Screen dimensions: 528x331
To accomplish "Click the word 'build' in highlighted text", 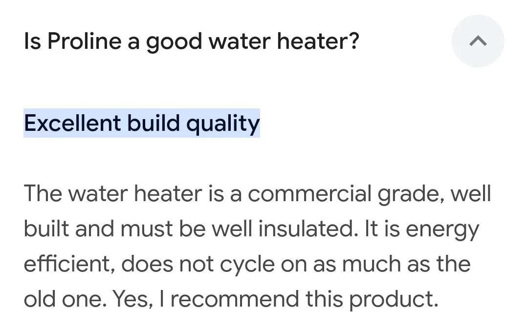I will [153, 123].
